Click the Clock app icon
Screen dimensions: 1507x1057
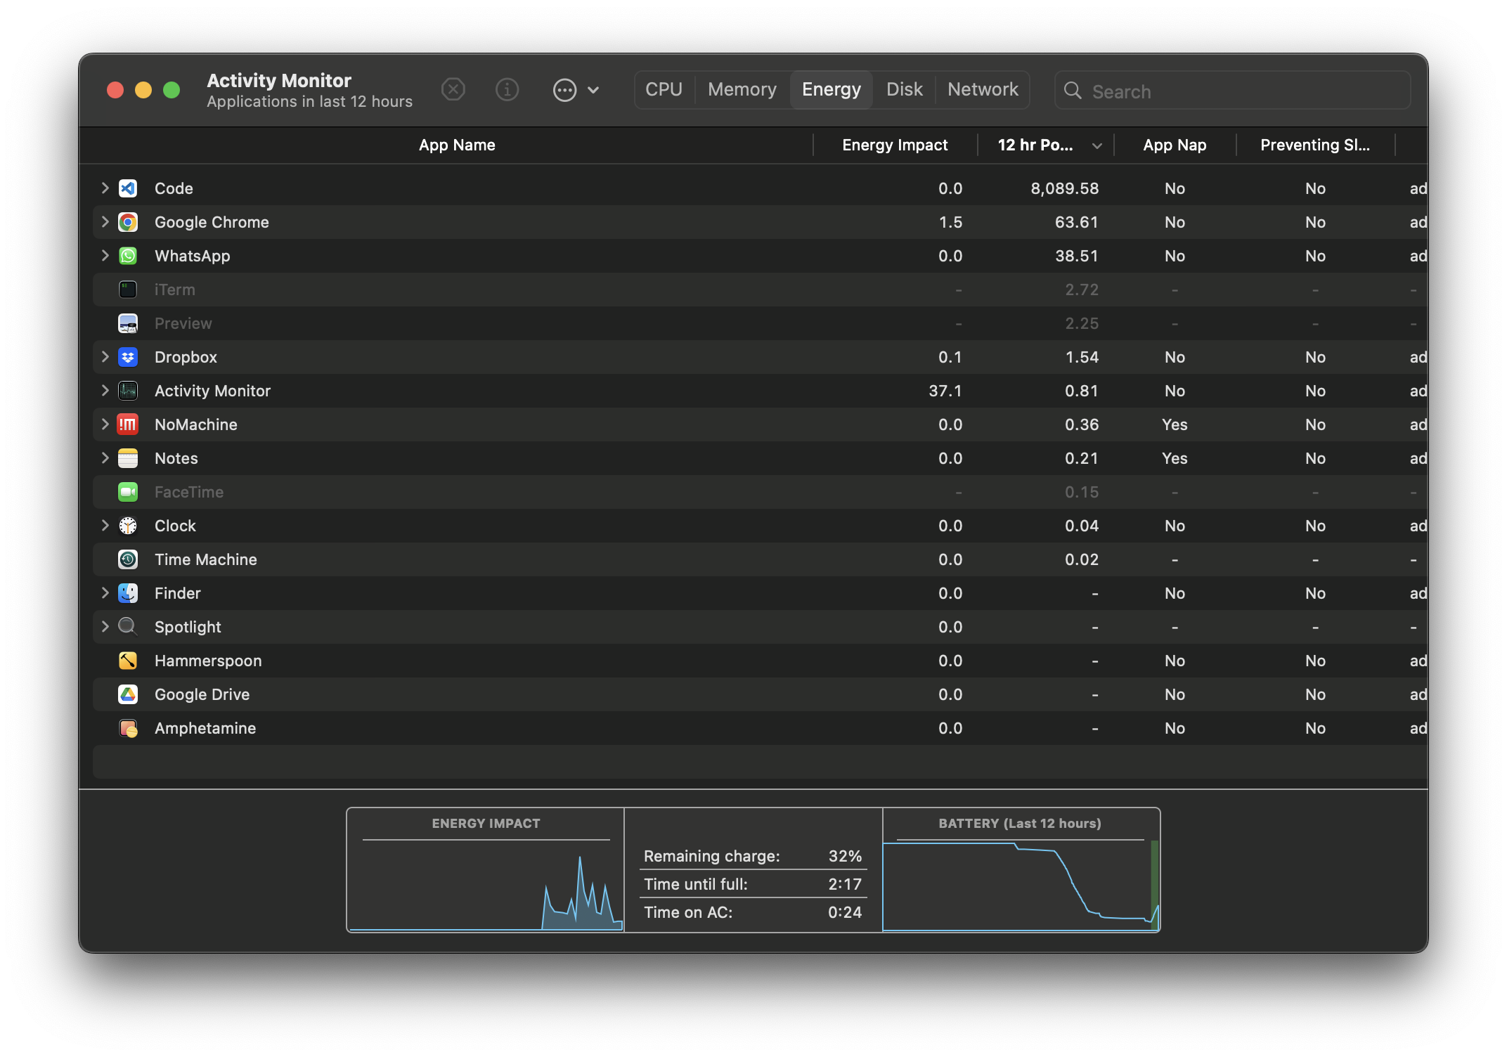128,526
